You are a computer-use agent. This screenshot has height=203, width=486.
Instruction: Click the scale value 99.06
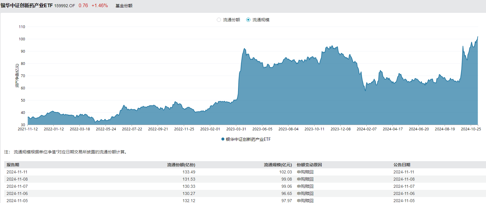[x=287, y=186]
